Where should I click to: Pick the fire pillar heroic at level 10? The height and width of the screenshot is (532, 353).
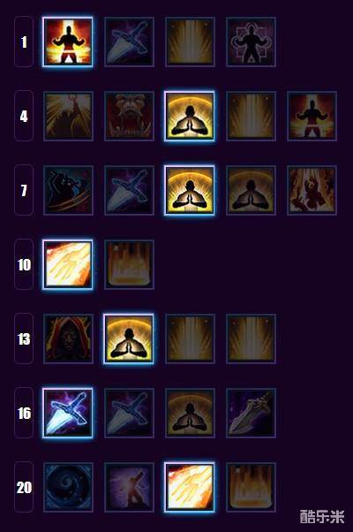(x=129, y=264)
